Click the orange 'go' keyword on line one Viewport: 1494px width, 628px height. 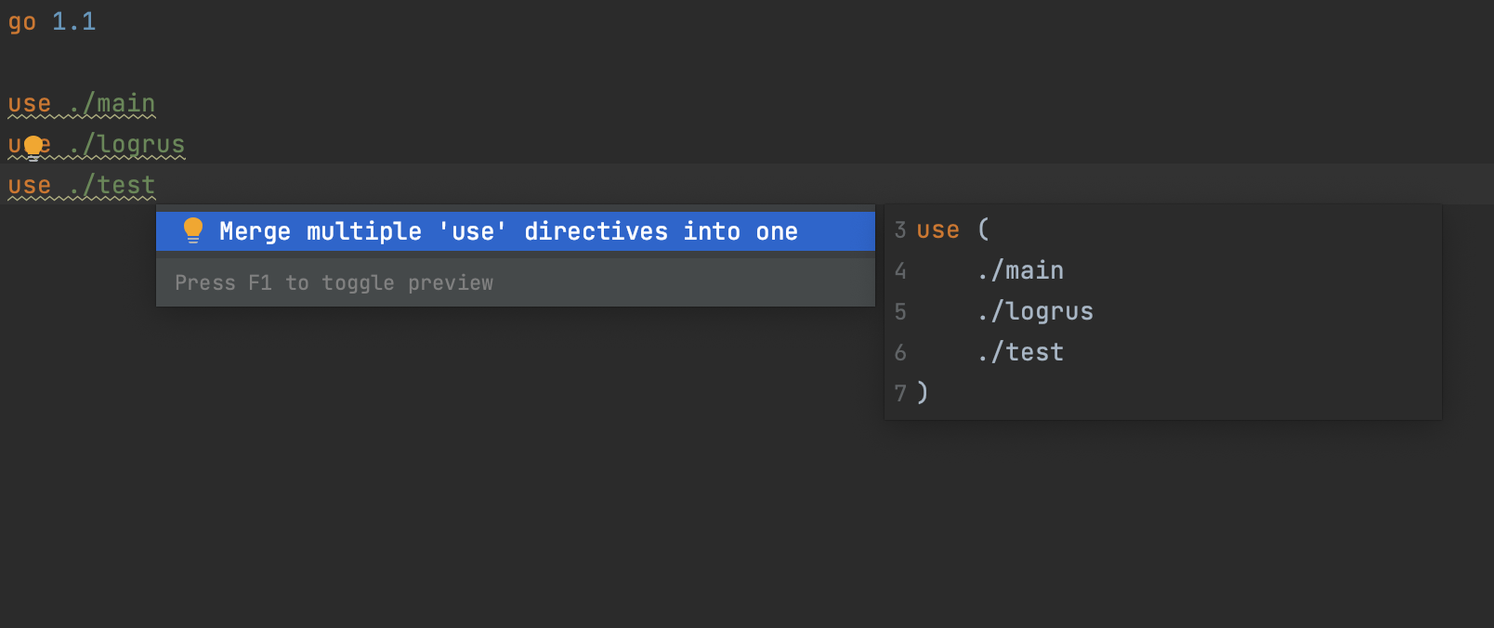20,21
